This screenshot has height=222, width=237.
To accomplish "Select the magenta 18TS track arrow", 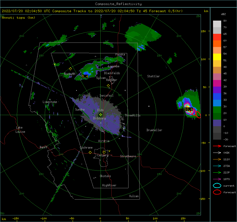I will pyautogui.click(x=217, y=179).
